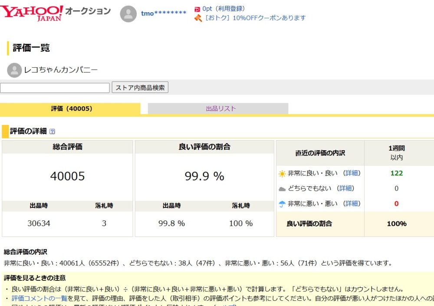Viewport: 434px width, 306px height.
Task: Open 詳細 link beside 非常に良い・良い
Action: pos(352,173)
